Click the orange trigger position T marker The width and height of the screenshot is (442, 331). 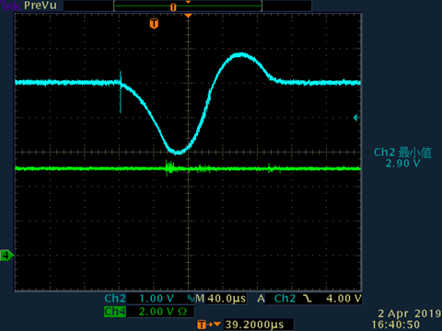[x=154, y=24]
